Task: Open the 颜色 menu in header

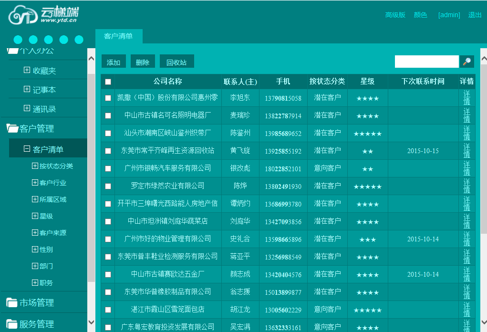Action: 420,15
